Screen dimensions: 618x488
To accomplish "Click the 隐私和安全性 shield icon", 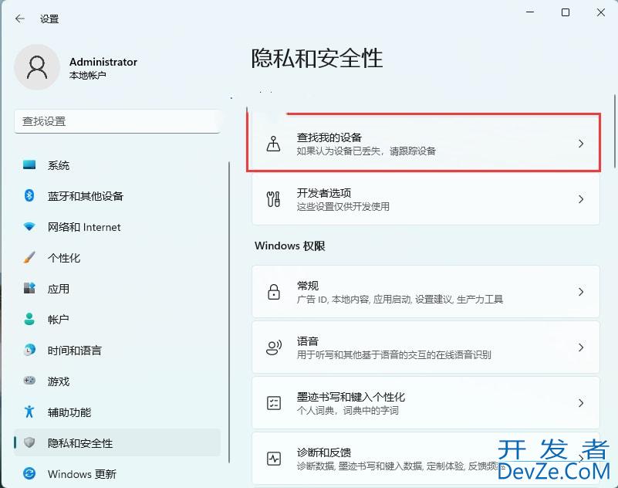I will [x=29, y=442].
